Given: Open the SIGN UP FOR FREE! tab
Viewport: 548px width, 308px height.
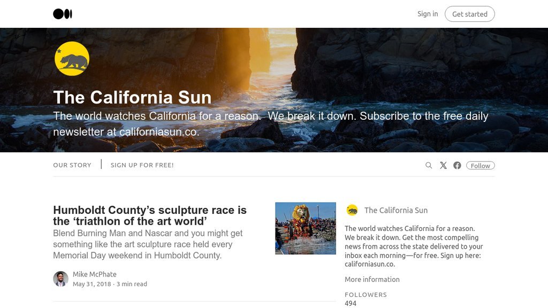Looking at the screenshot, I should tap(142, 165).
